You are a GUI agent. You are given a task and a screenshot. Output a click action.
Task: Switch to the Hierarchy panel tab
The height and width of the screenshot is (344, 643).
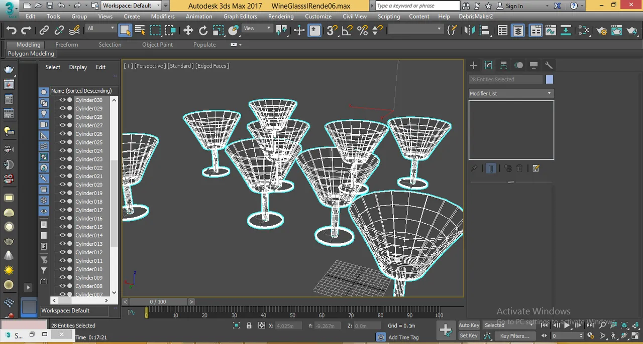pos(503,65)
